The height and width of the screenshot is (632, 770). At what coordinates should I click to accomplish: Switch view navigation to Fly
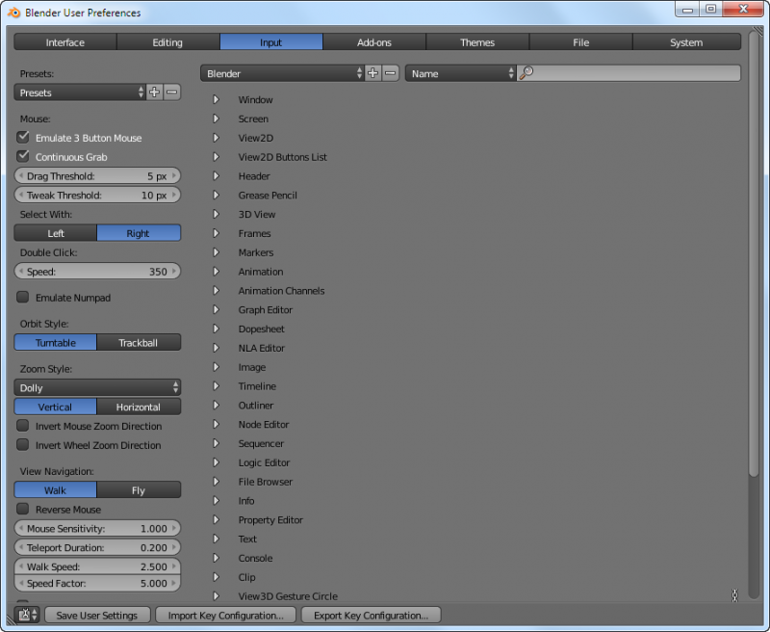click(139, 490)
